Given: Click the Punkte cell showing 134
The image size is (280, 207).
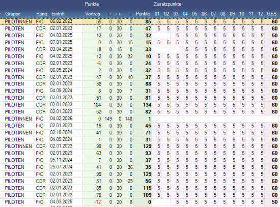Looking at the screenshot, I should point(143,105).
